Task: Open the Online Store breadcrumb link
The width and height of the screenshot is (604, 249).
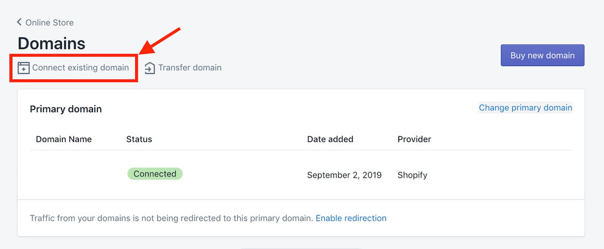Action: (50, 22)
